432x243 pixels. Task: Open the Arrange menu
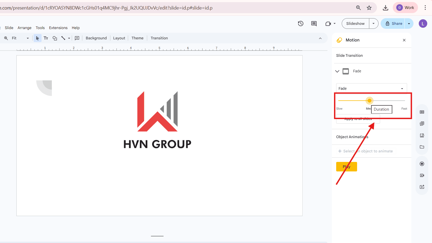[24, 28]
